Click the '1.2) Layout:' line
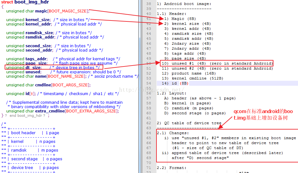The width and height of the screenshot is (298, 173). (x=172, y=93)
